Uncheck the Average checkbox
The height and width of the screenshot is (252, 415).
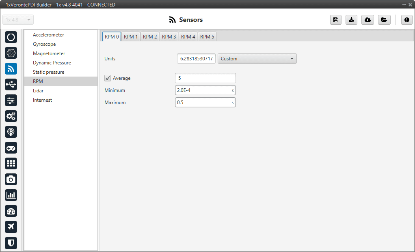108,78
